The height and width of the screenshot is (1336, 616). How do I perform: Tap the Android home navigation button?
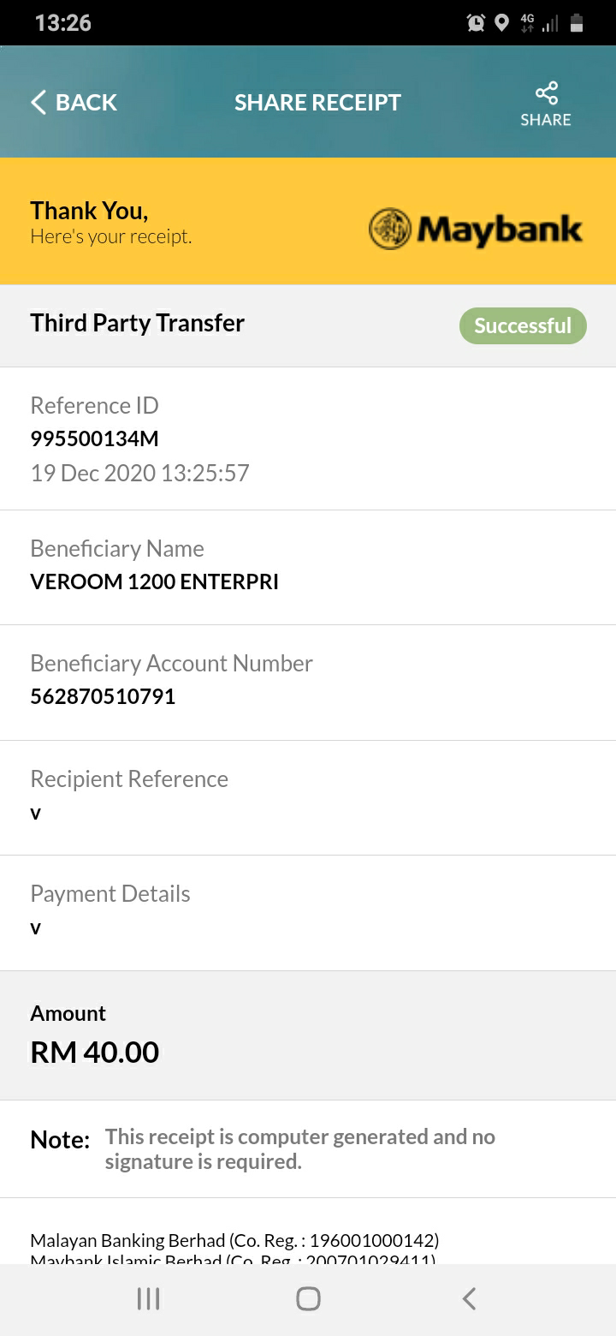(x=308, y=1299)
